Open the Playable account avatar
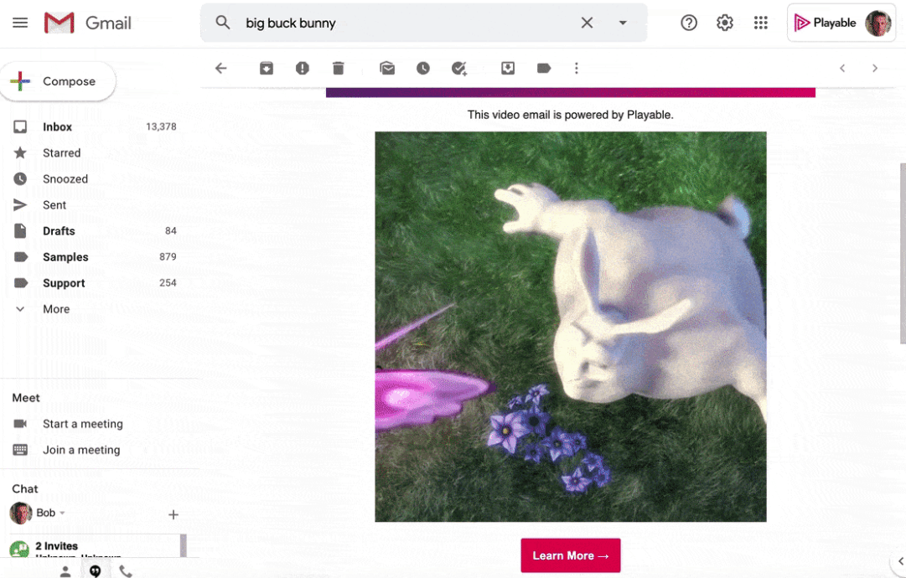The image size is (906, 578). (x=878, y=23)
